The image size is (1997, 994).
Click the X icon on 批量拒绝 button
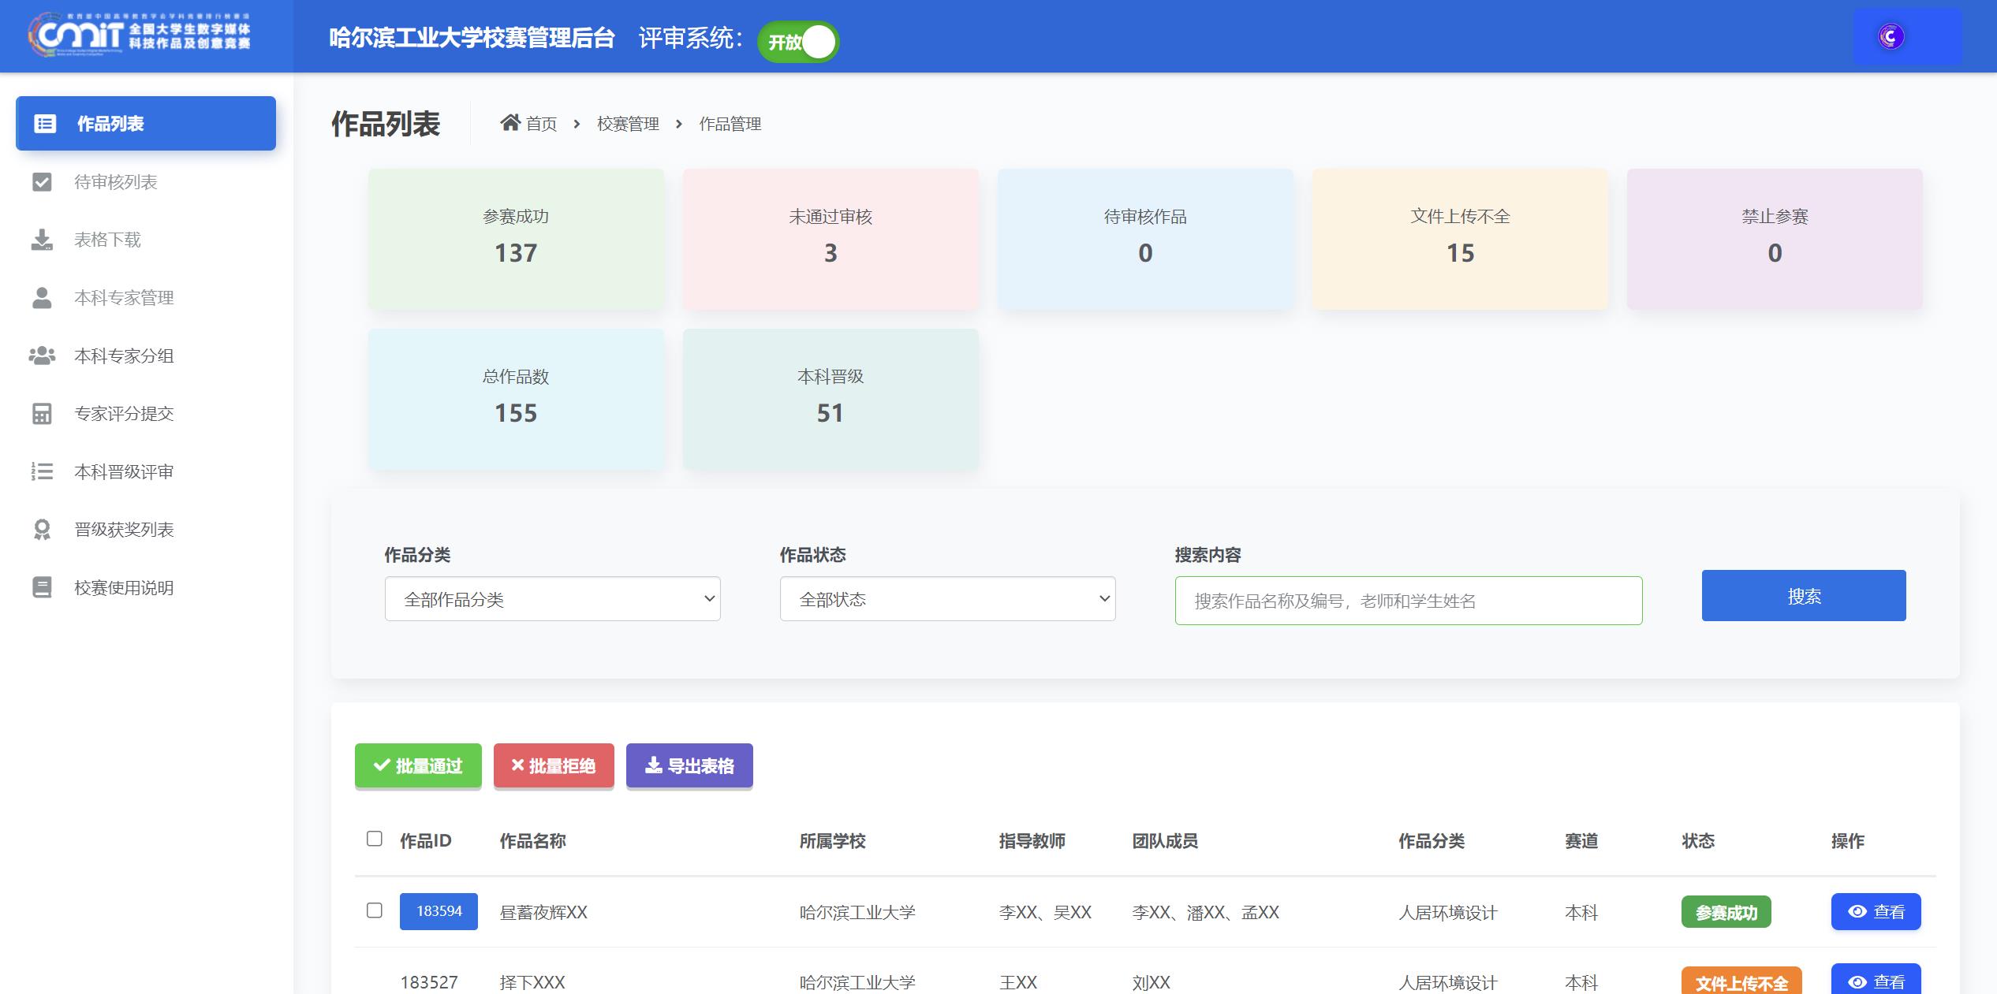coord(517,765)
